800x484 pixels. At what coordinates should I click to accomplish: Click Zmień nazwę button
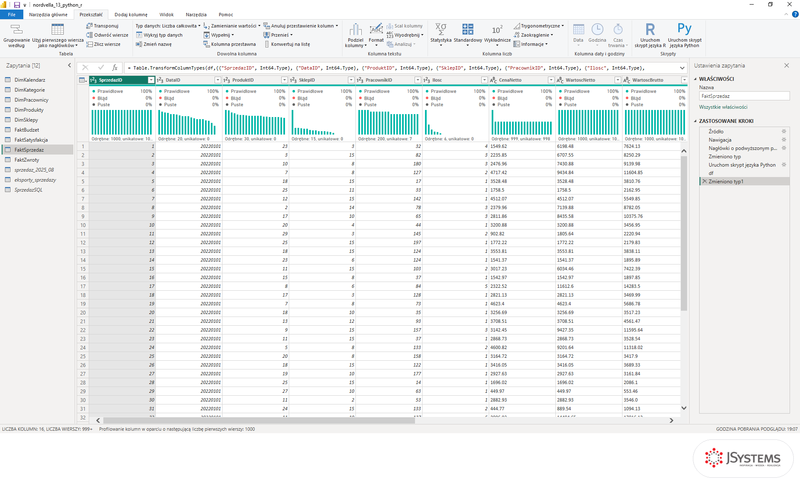click(x=154, y=44)
